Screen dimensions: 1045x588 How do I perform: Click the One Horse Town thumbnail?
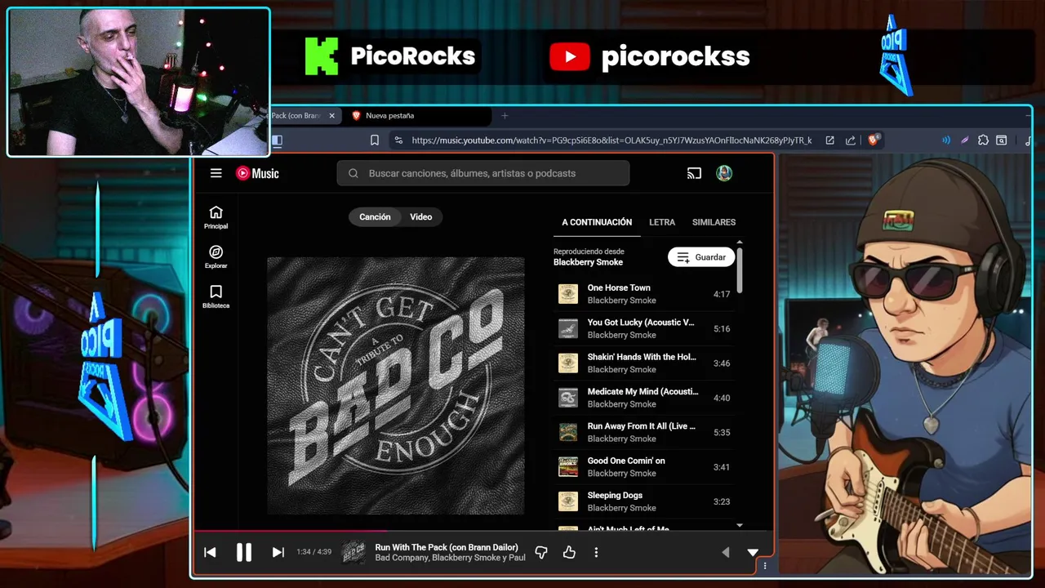[568, 294]
